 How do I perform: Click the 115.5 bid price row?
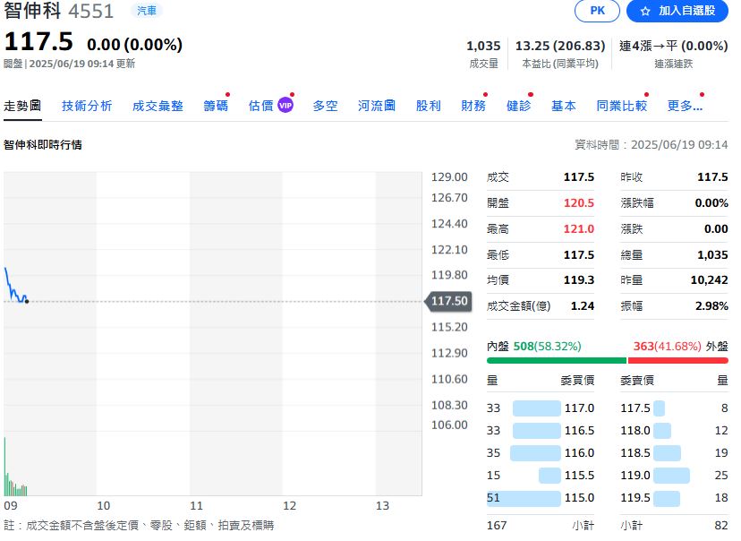tap(541, 475)
